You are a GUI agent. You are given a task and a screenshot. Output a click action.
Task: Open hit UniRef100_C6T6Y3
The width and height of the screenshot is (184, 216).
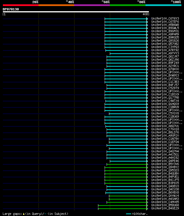pyautogui.click(x=165, y=18)
